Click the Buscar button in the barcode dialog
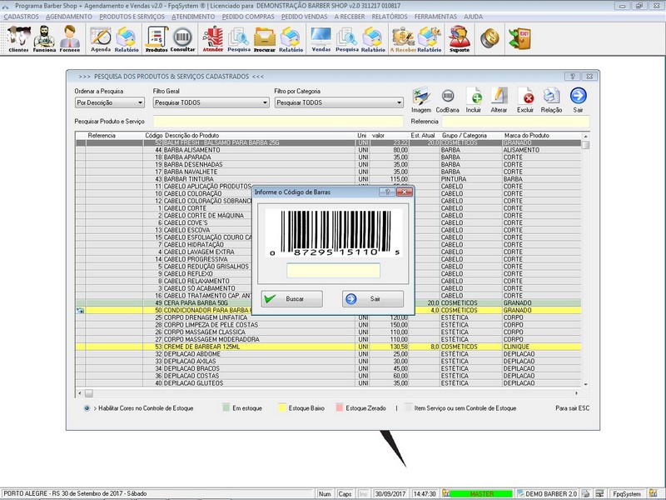This screenshot has height=500, width=666. 291,299
